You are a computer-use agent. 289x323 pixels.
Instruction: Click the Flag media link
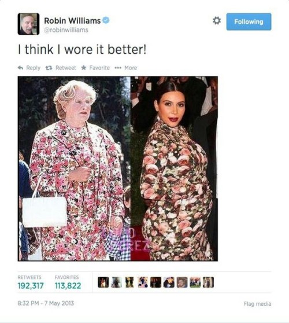[257, 304]
